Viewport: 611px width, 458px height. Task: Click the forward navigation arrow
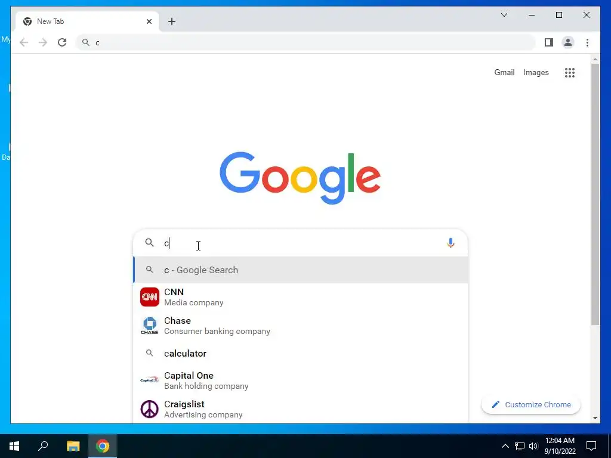coord(43,42)
